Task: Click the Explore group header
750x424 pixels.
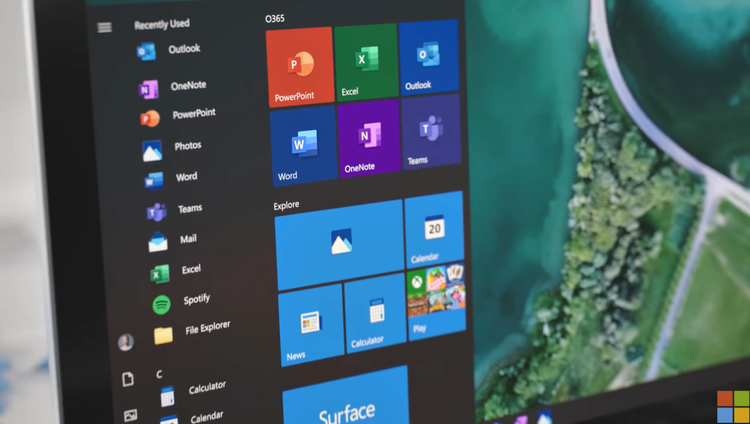Action: point(287,205)
